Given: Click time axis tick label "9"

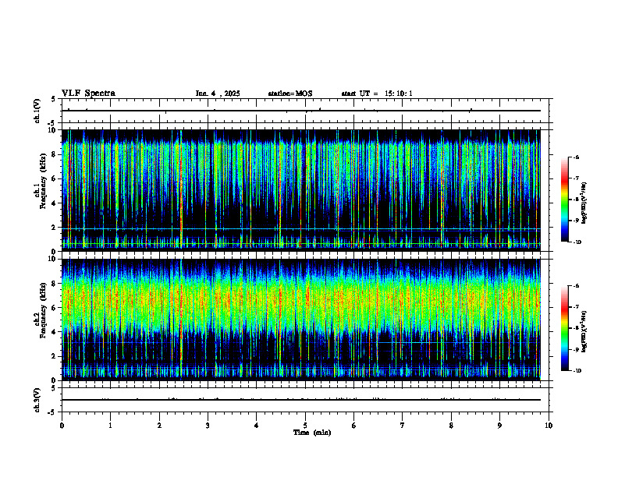Looking at the screenshot, I should [499, 426].
